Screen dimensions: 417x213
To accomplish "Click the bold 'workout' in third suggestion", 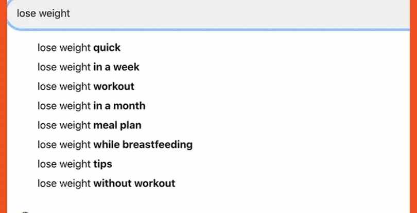I will [x=114, y=86].
